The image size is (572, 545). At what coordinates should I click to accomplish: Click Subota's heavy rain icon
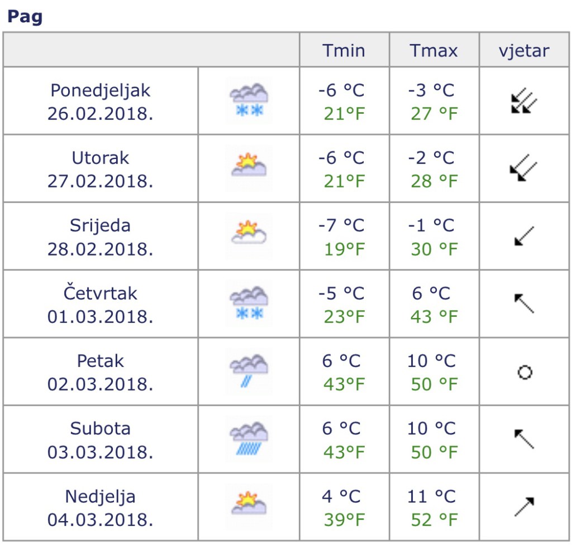click(249, 439)
